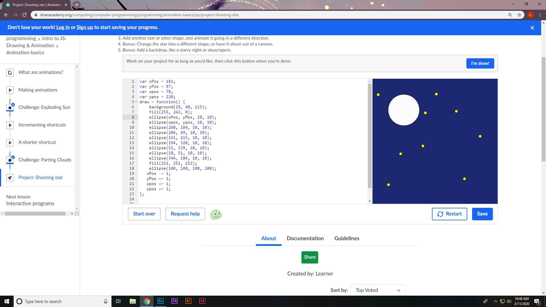Viewport: 546px width, 307px height.
Task: Close the blue login banner
Action: [532, 28]
